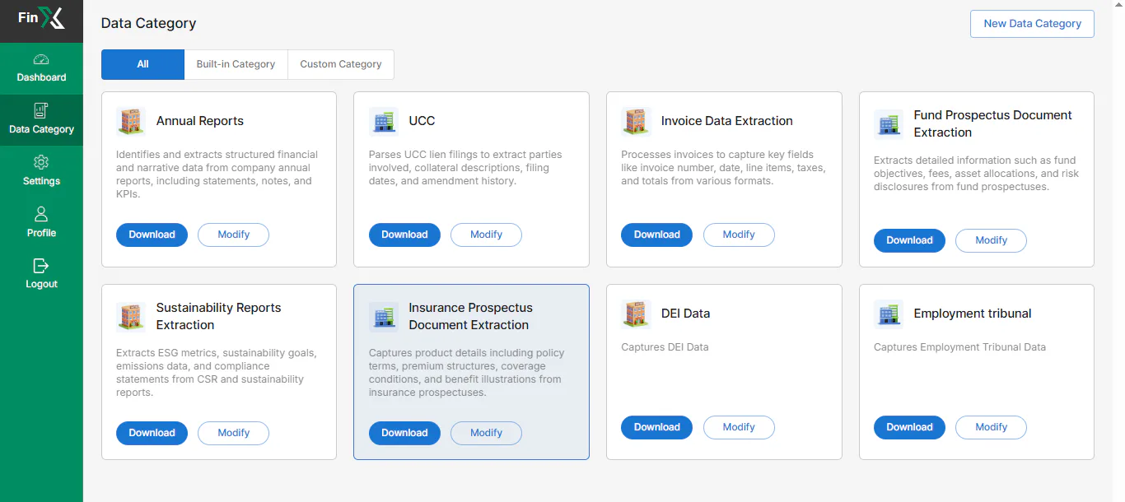
Task: Open the Dashboard gauge icon
Action: [41, 59]
